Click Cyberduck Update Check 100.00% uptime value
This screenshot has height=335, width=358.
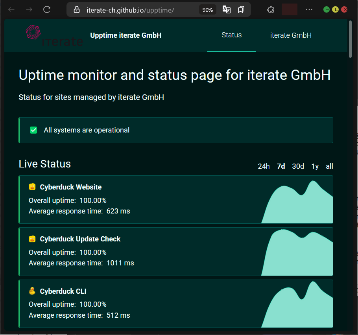pos(93,252)
